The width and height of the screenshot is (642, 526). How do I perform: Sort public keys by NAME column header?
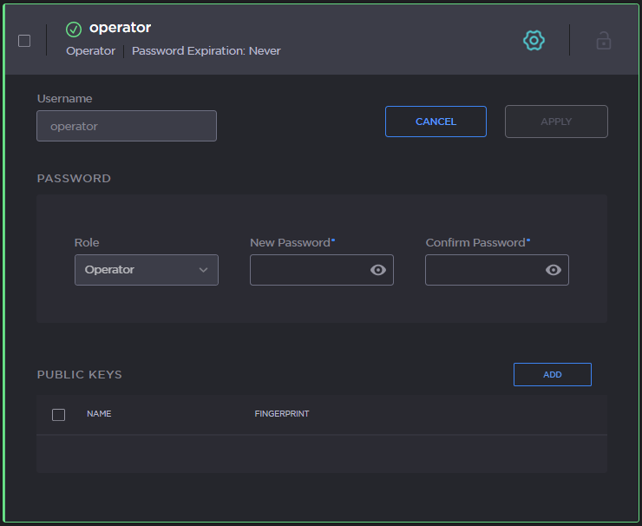99,414
